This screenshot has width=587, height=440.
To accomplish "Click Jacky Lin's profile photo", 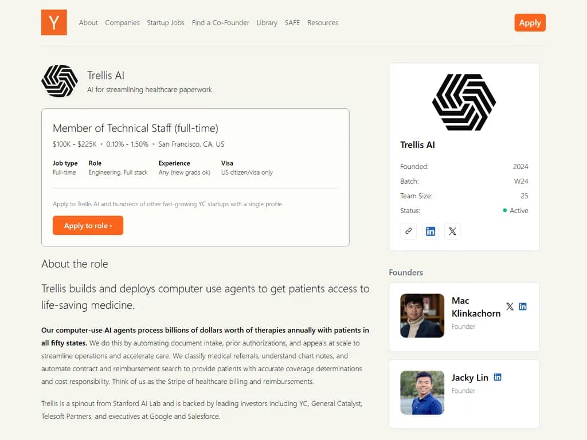I will pyautogui.click(x=422, y=393).
